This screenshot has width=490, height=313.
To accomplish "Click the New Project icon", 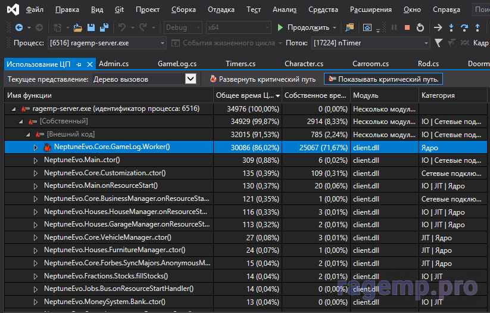I will pyautogui.click(x=57, y=27).
